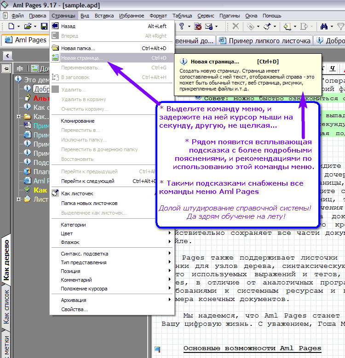Click the tag label toolbar icon
The image size is (345, 358).
[251, 27]
